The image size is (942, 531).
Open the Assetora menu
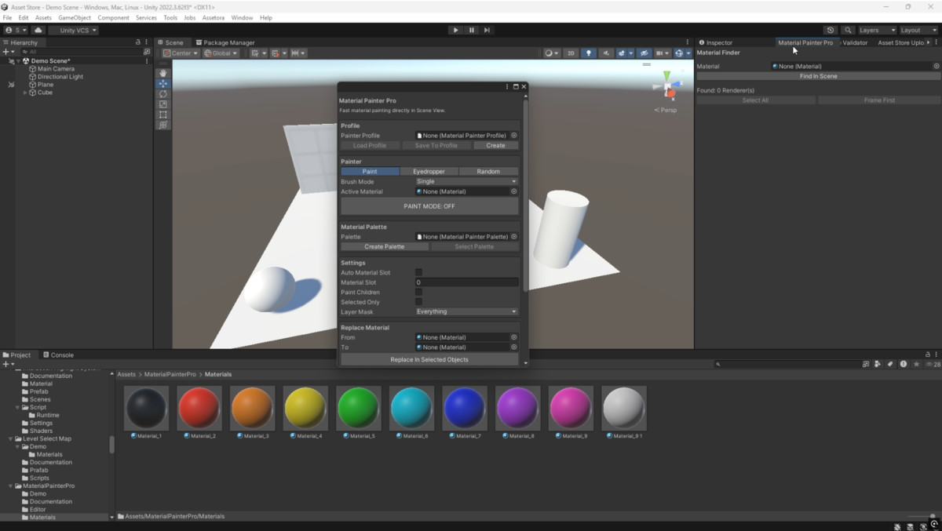pos(214,17)
